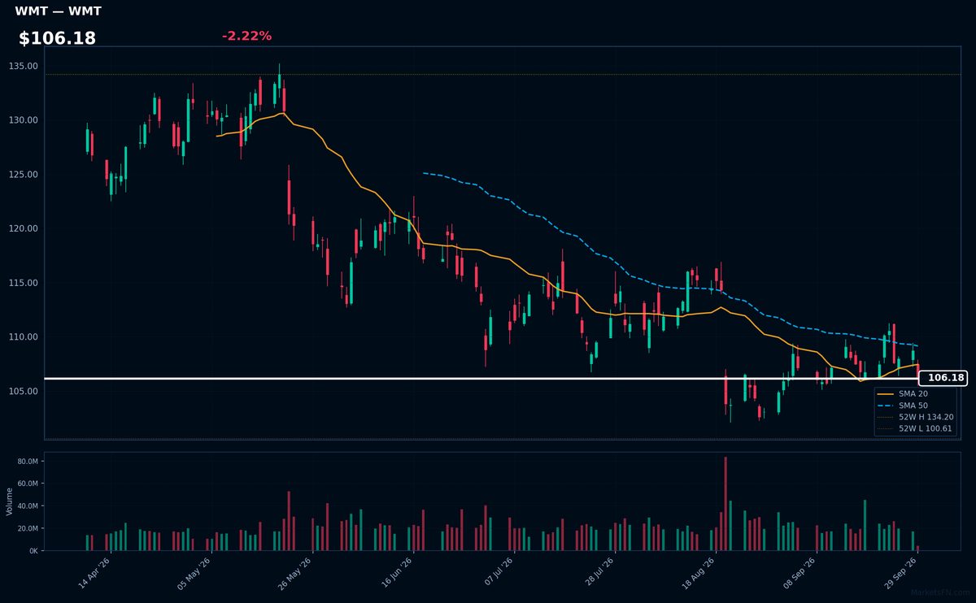Image resolution: width=976 pixels, height=603 pixels.
Task: Click the 07 Jul '26 date label
Action: point(499,573)
